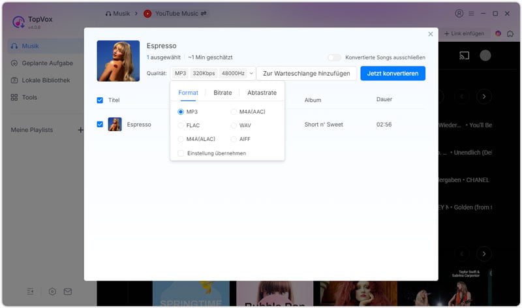
Task: Open the mail feedback icon
Action: tap(68, 291)
